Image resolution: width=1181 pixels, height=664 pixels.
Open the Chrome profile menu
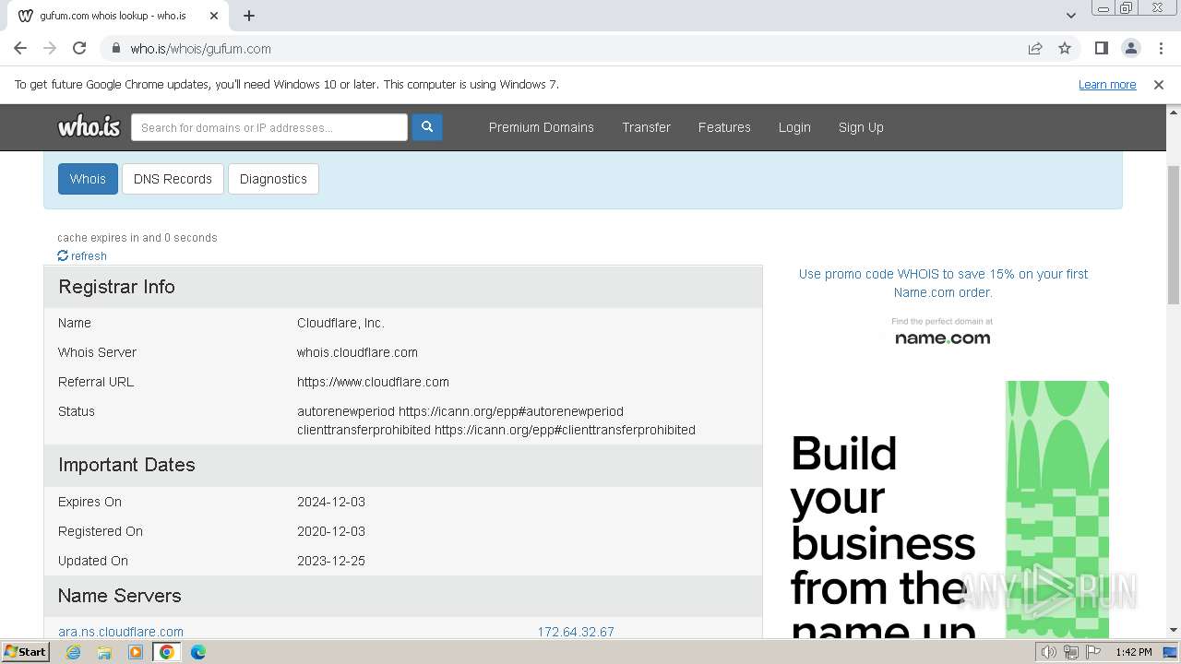point(1130,49)
